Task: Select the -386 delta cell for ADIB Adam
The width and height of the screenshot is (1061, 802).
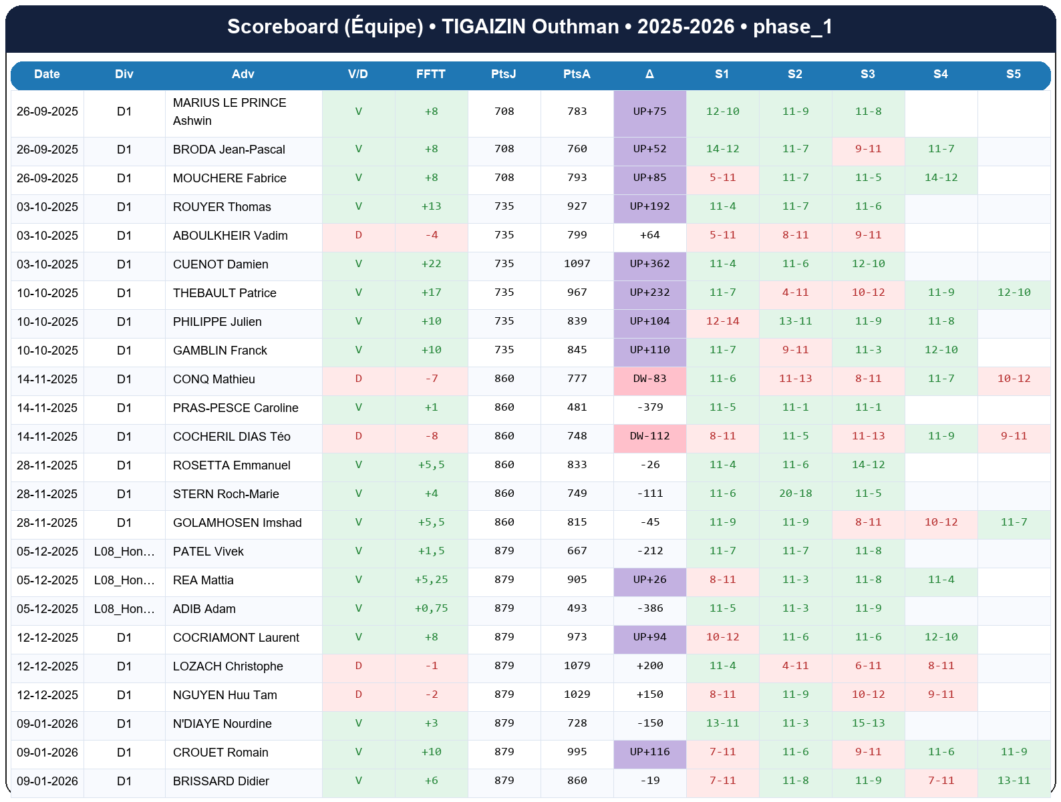Action: 649,608
